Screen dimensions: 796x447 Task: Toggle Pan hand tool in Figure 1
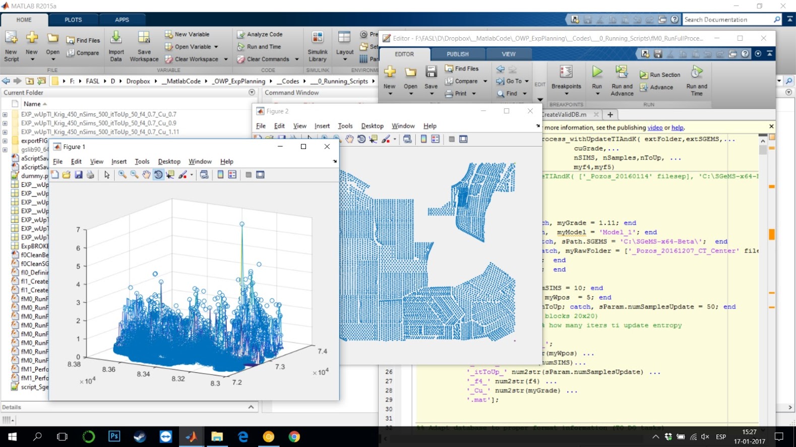[146, 175]
